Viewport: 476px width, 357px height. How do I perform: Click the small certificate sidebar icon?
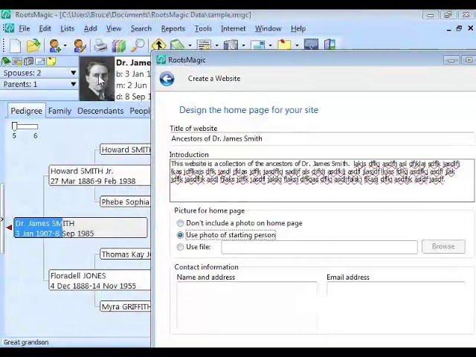point(17,61)
